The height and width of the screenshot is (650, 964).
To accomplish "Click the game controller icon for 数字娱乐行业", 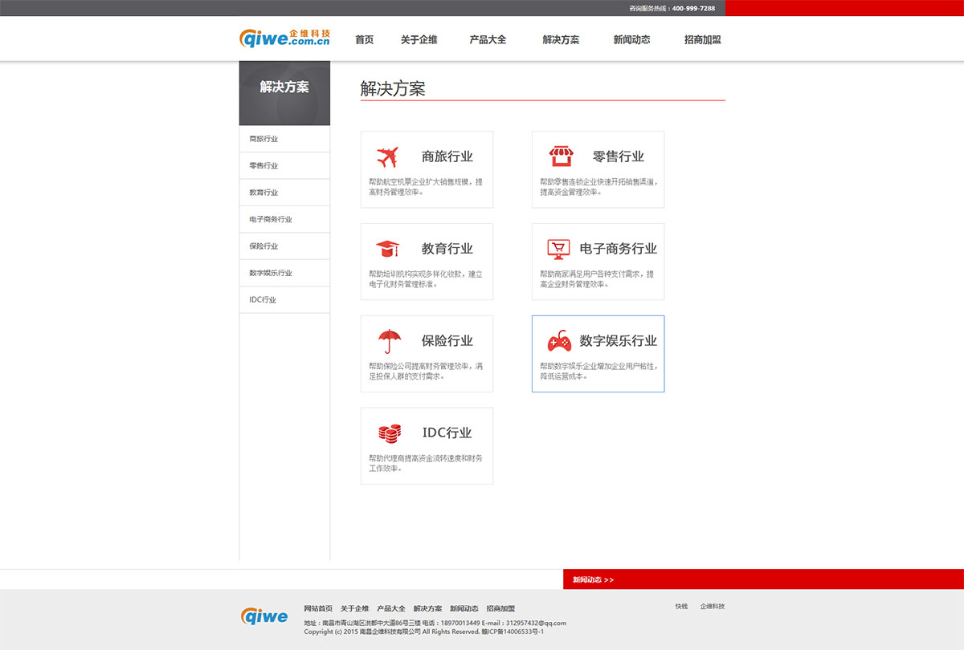I will 559,342.
